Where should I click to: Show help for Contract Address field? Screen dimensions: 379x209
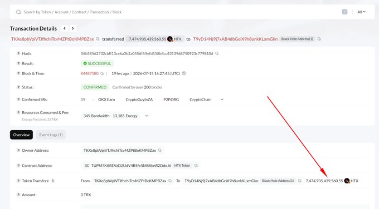coord(18,166)
